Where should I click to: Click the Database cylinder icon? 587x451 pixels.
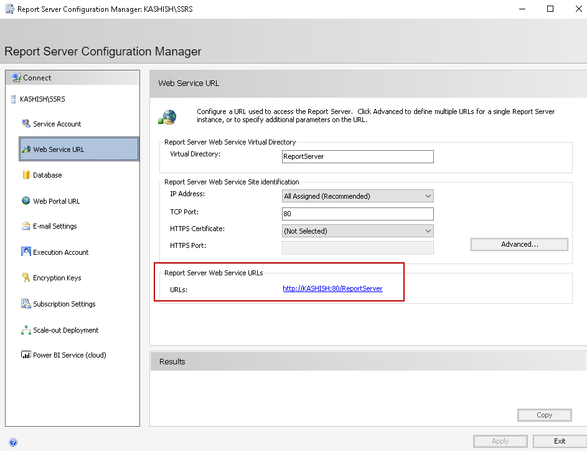coord(26,175)
